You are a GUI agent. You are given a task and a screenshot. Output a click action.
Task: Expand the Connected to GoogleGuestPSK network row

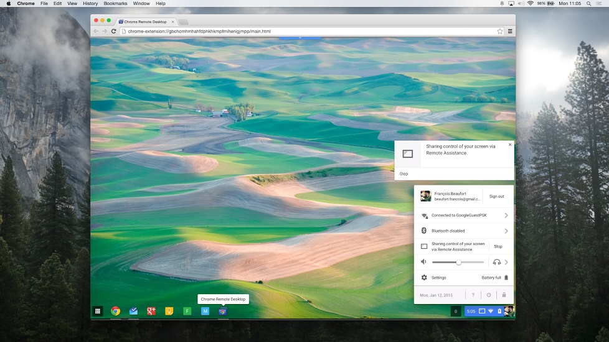[464, 215]
